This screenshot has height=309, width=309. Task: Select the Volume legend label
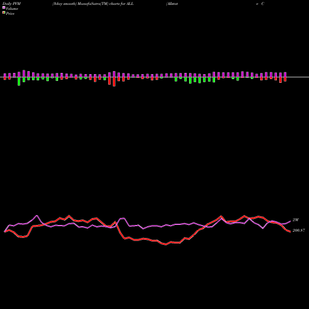point(12,9)
